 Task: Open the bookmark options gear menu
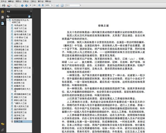tap(8, 16)
